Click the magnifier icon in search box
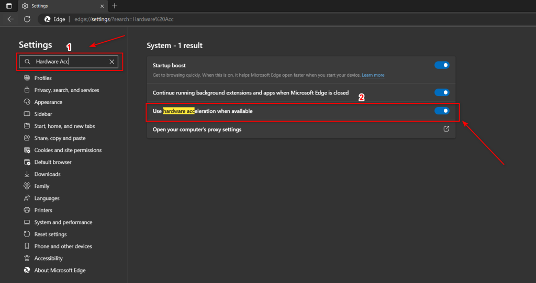The height and width of the screenshot is (283, 536). point(28,62)
